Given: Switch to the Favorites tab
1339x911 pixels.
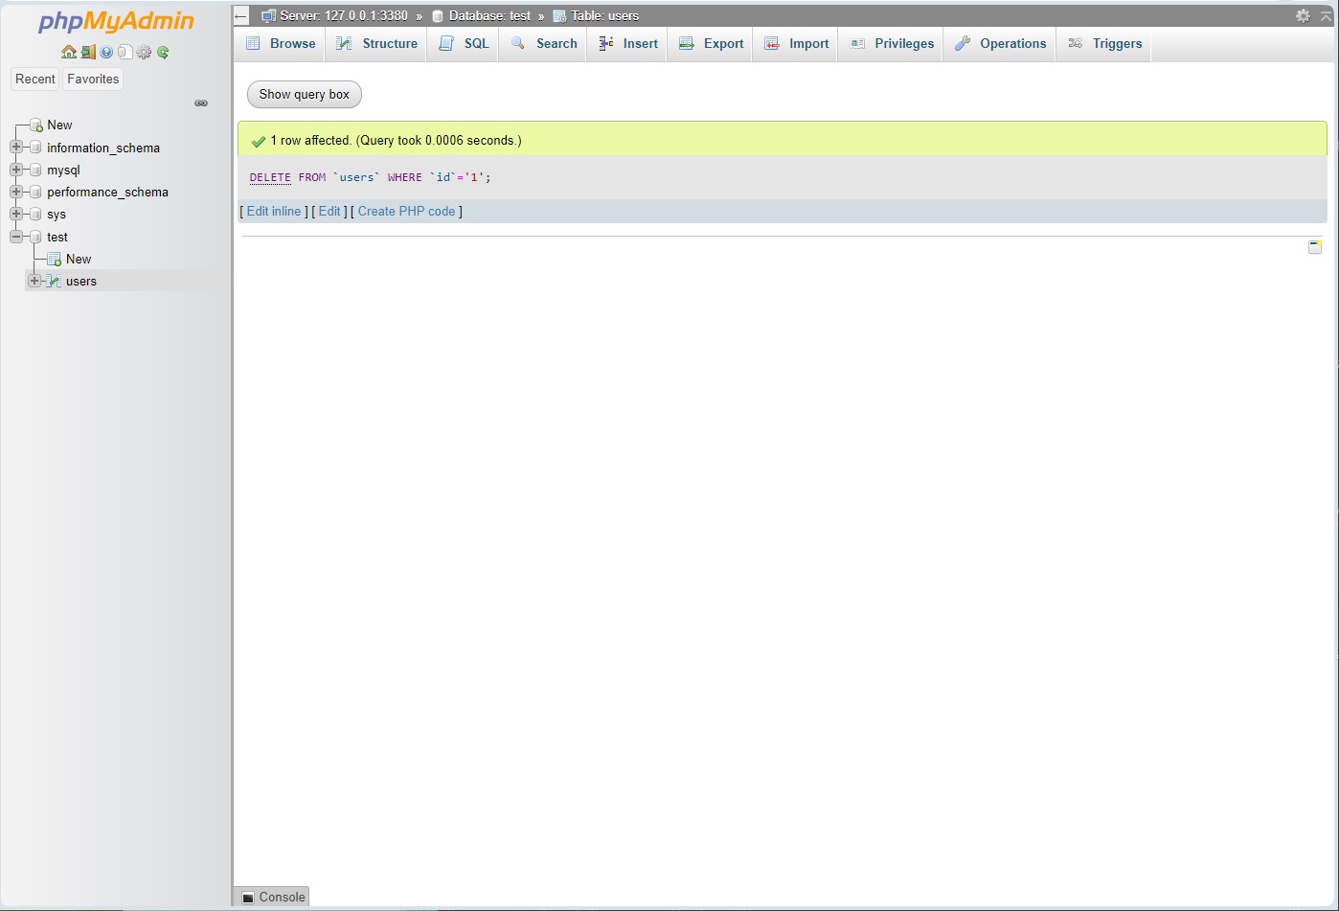Looking at the screenshot, I should [x=92, y=79].
